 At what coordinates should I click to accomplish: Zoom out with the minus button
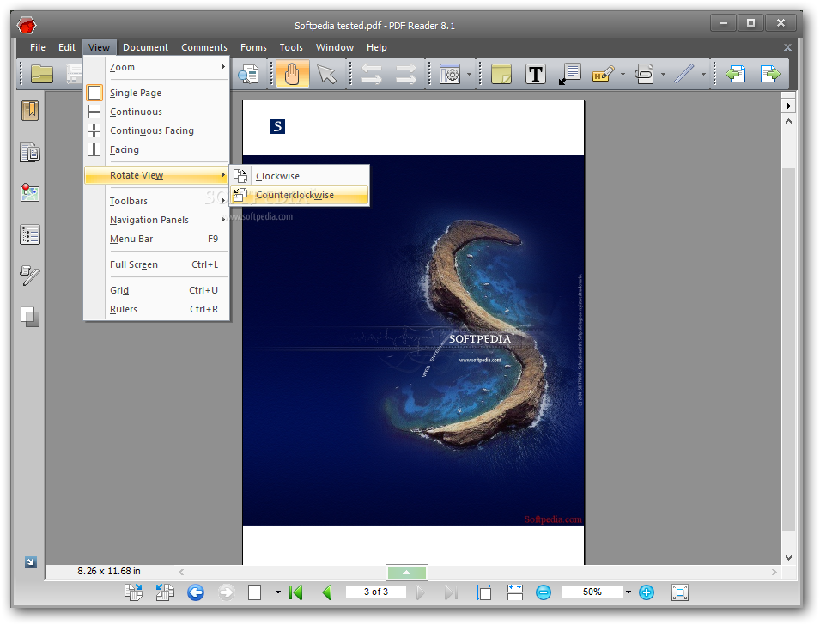[x=544, y=592]
